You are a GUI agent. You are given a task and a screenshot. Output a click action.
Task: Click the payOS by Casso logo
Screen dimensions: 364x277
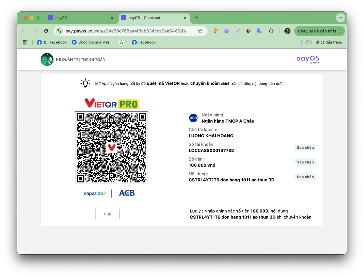[308, 59]
